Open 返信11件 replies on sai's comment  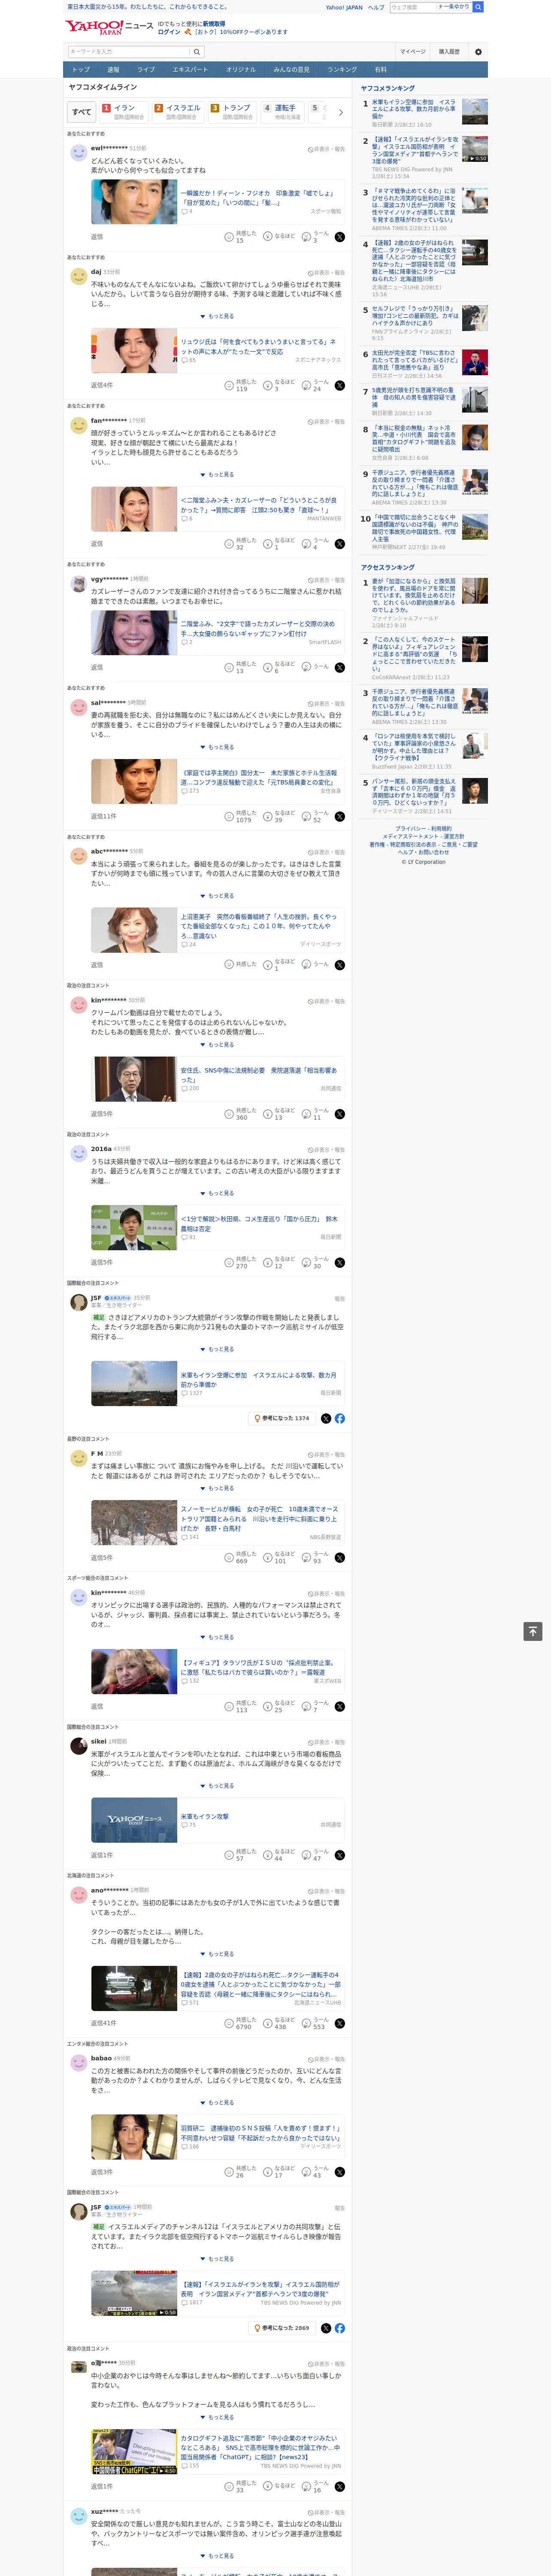103,816
